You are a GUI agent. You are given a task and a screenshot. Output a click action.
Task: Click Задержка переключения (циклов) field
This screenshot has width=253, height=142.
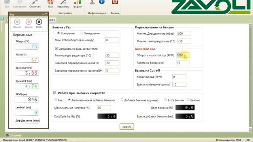[x=112, y=70]
